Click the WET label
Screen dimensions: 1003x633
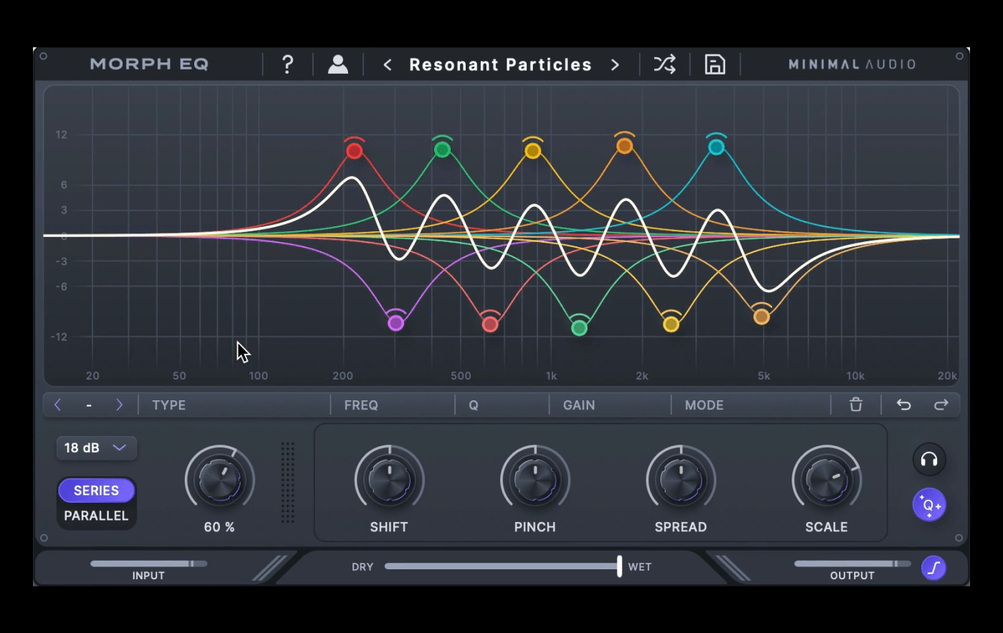[640, 566]
